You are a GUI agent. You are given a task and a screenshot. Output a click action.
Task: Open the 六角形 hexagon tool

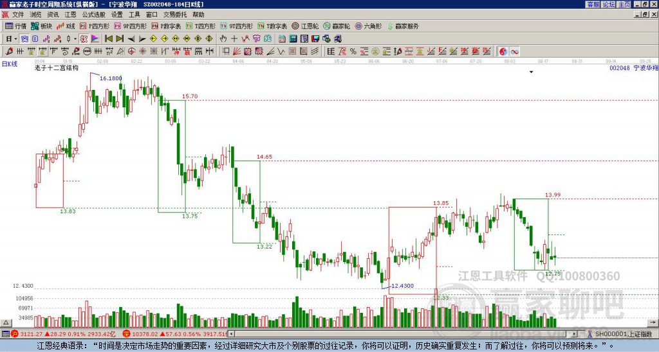[368, 26]
